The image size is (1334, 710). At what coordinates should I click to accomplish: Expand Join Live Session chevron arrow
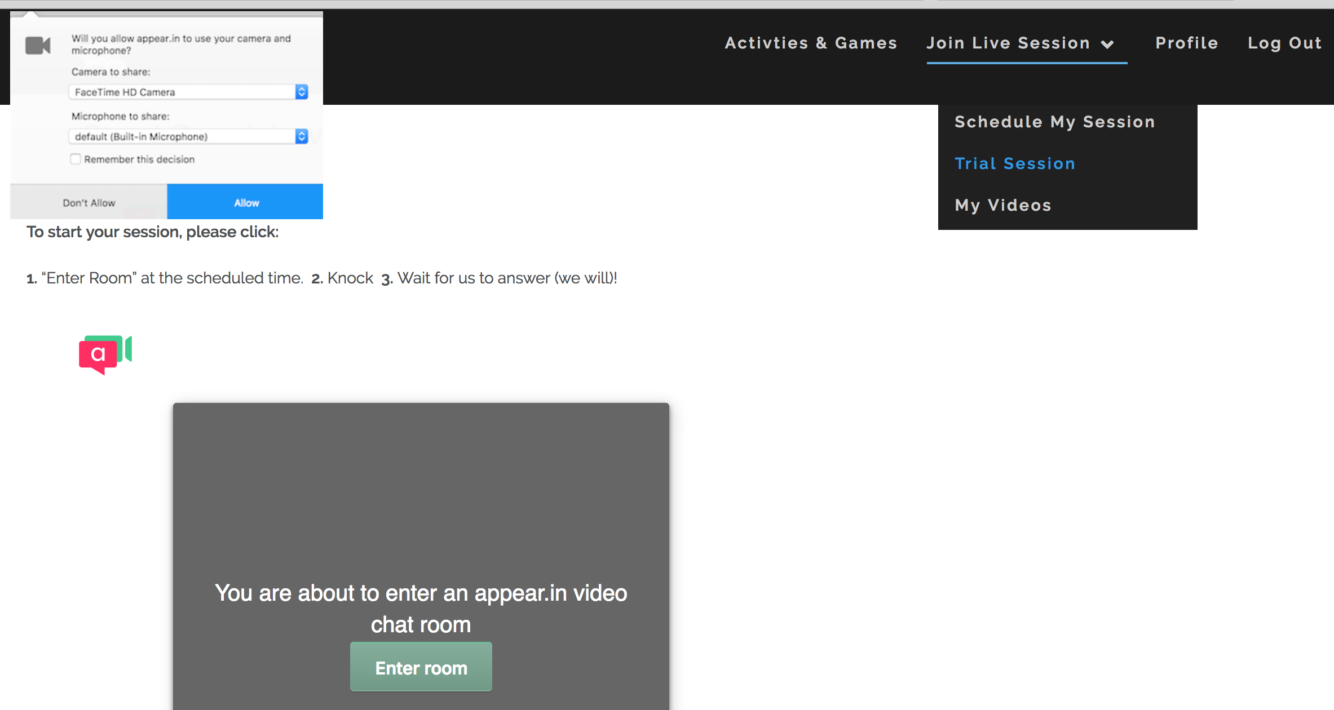tap(1107, 44)
